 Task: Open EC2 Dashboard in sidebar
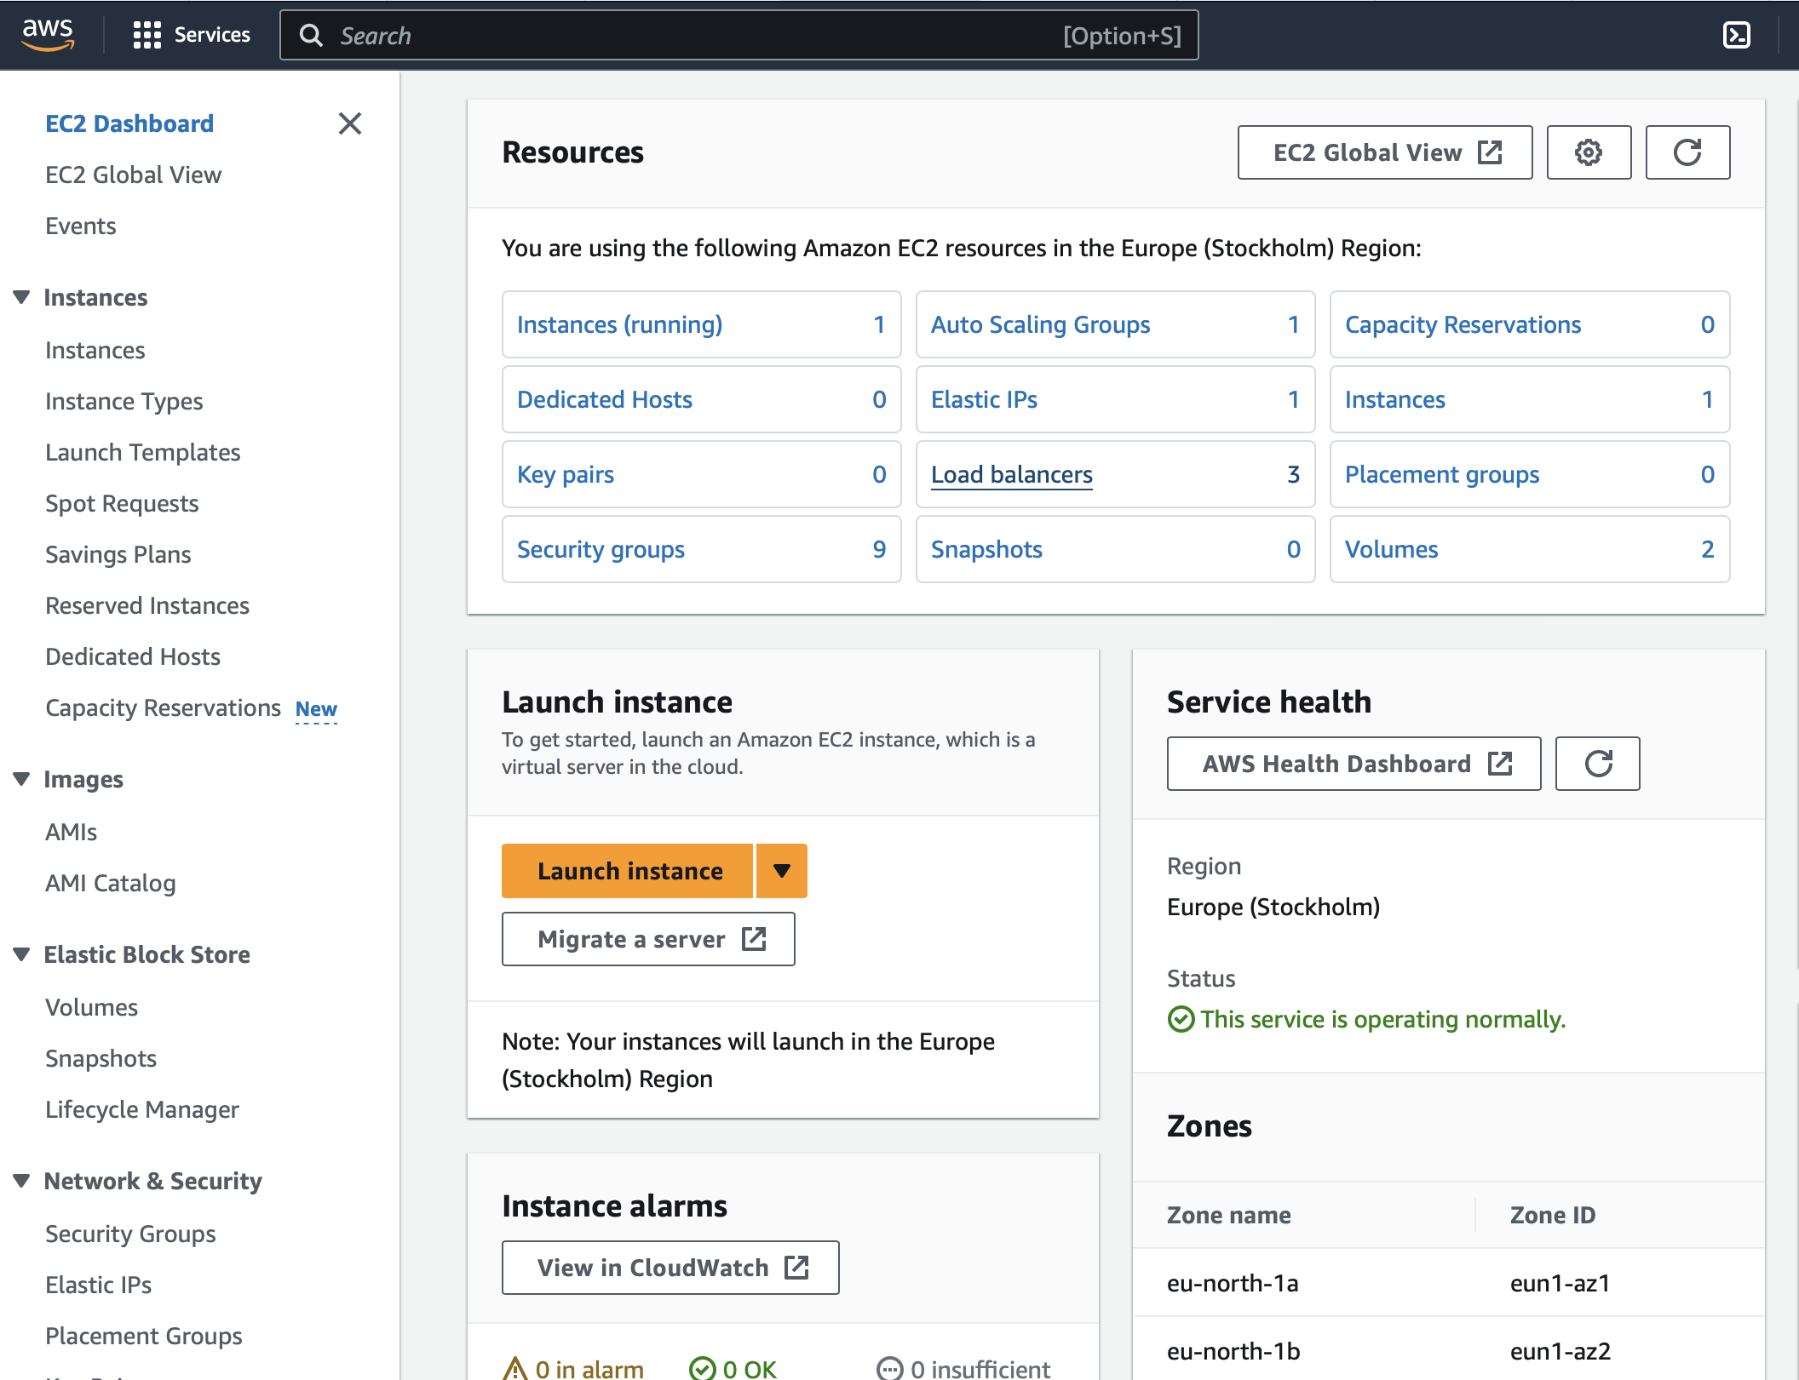click(x=129, y=123)
